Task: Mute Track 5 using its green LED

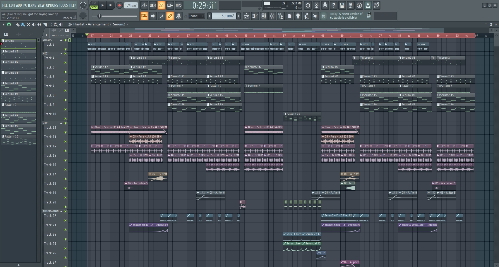Action: coord(66,72)
